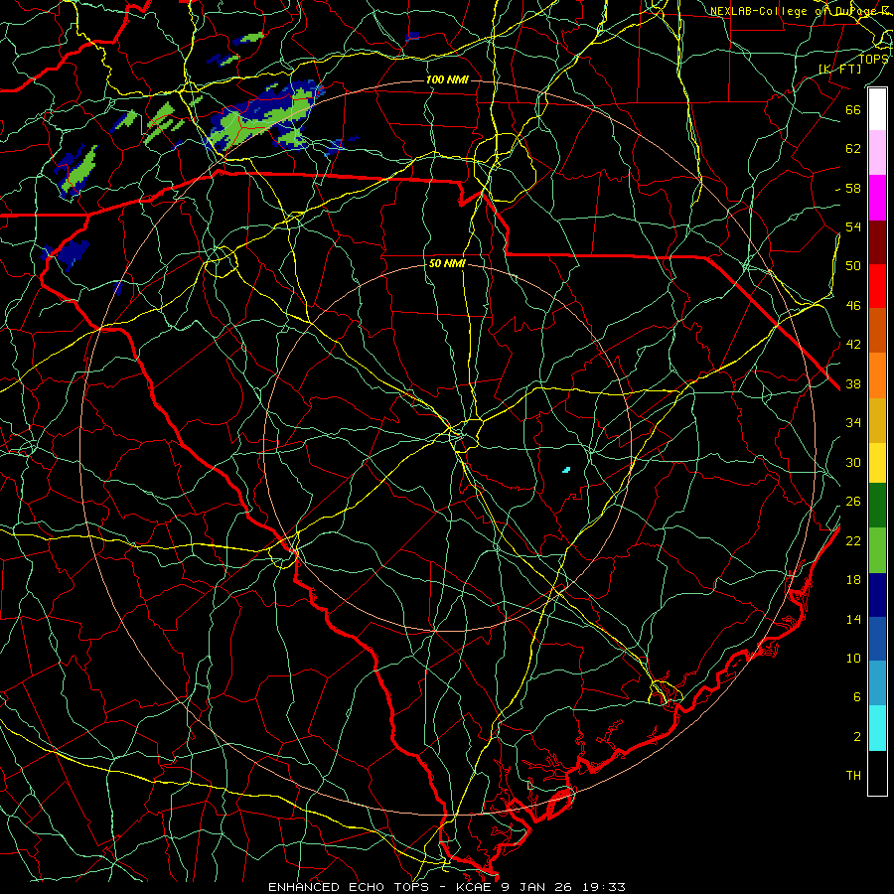
Task: Click the '46' legend scale value
Action: click(x=853, y=306)
